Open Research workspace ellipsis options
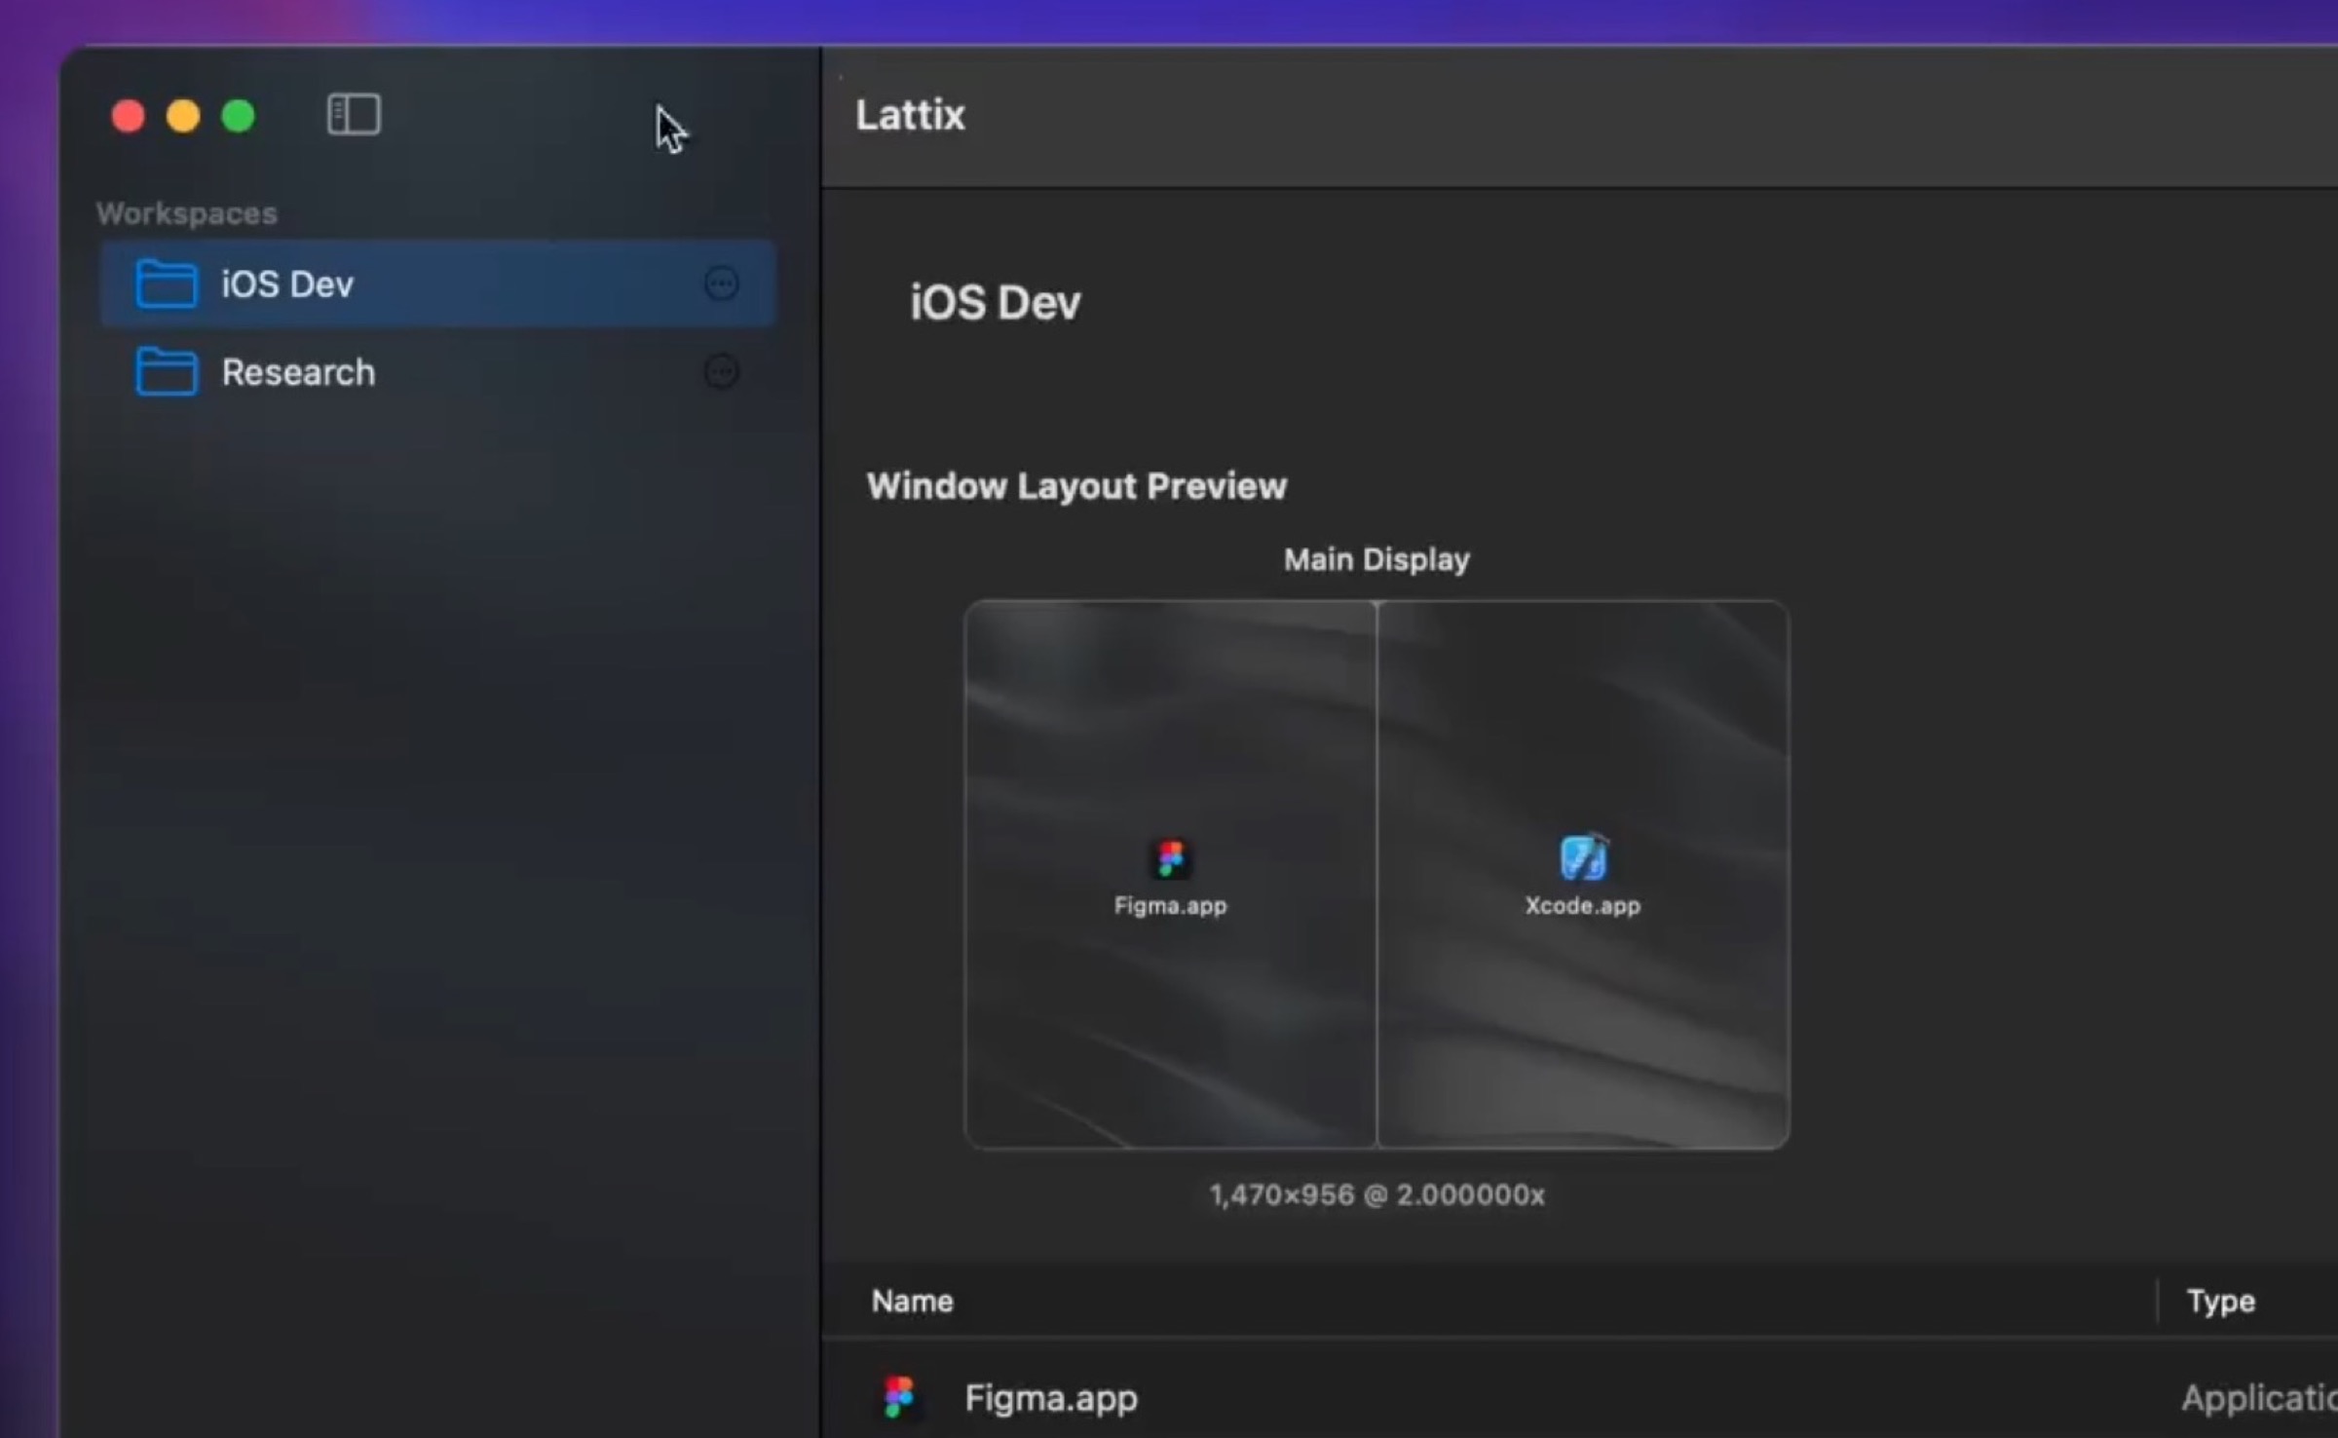The height and width of the screenshot is (1438, 2338). tap(721, 372)
